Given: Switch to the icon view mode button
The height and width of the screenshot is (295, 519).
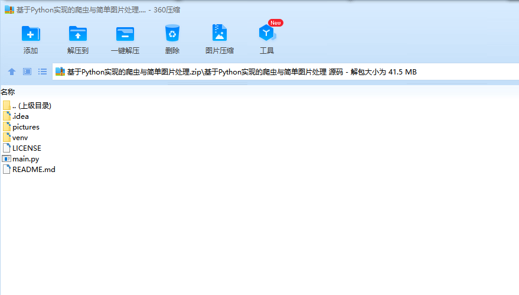Looking at the screenshot, I should (x=27, y=72).
